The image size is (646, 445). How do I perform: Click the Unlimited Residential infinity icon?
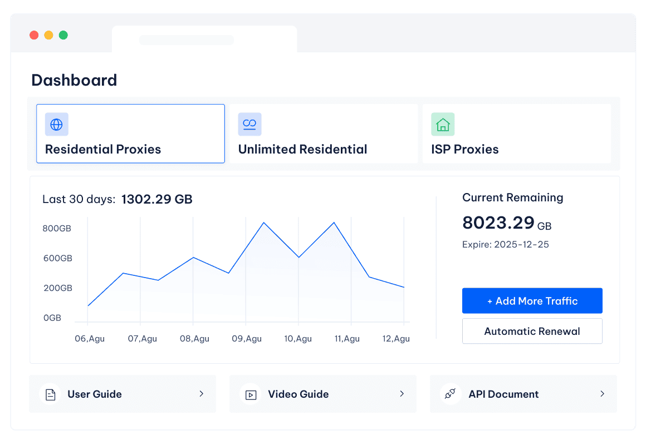[249, 124]
